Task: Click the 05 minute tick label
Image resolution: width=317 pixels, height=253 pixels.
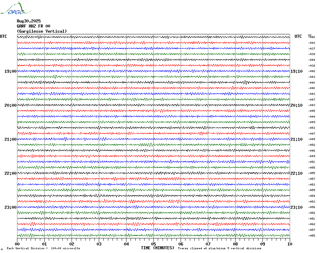Action: [153, 244]
